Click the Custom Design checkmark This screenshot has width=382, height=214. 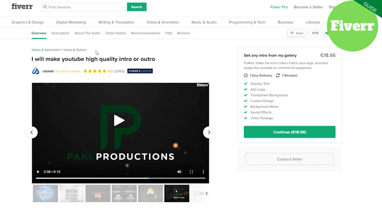(246, 101)
